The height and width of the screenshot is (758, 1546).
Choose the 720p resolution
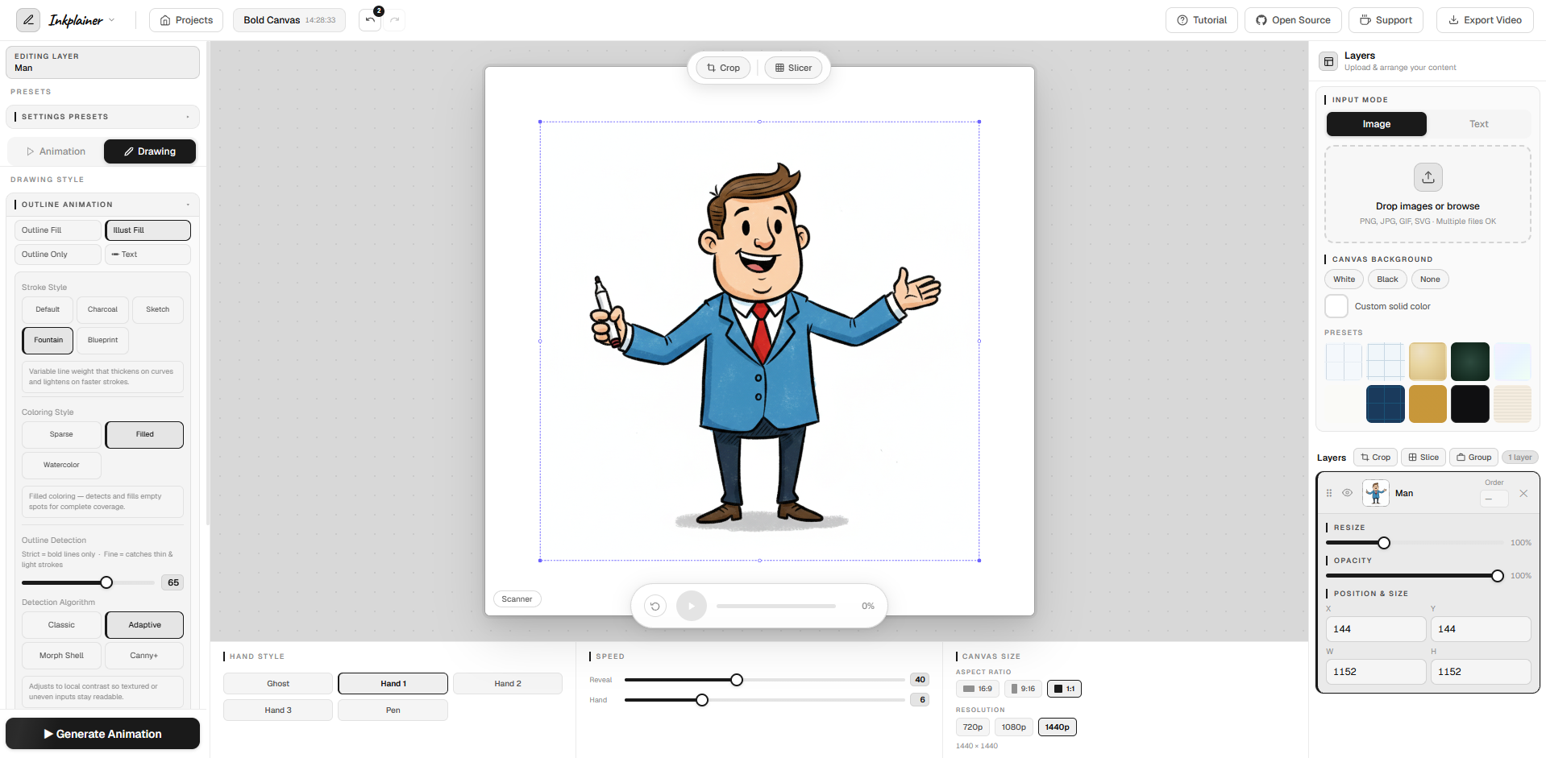click(x=973, y=727)
